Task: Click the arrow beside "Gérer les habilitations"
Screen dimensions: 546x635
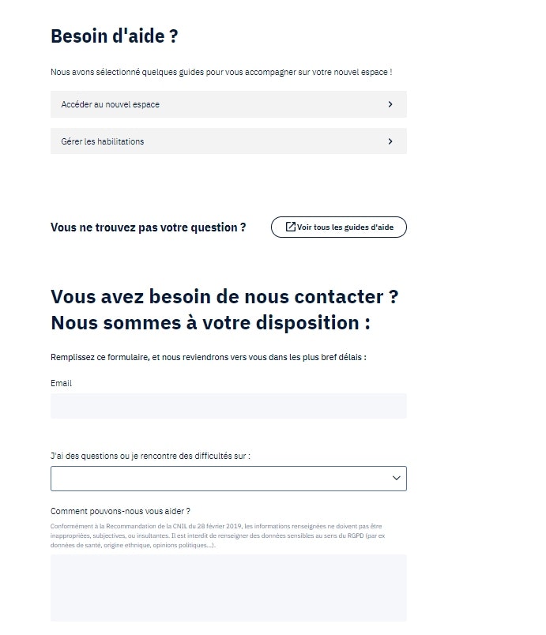Action: point(390,141)
